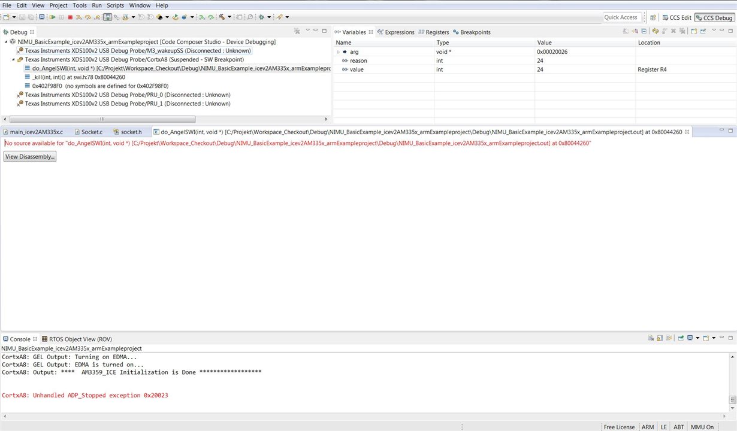Open the Run menu
Viewport: 737px width, 431px height.
pyautogui.click(x=96, y=5)
